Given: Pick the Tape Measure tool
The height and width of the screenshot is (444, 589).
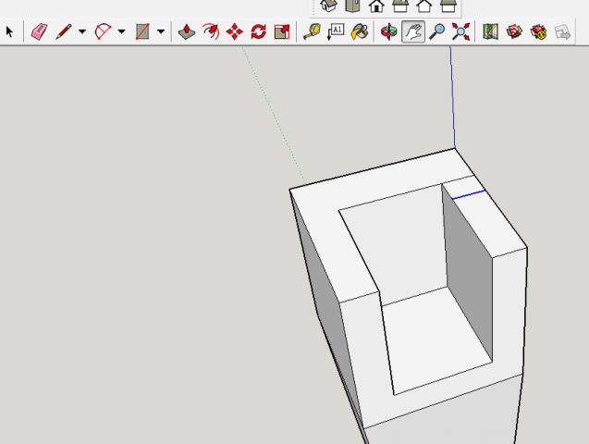Looking at the screenshot, I should tap(312, 31).
